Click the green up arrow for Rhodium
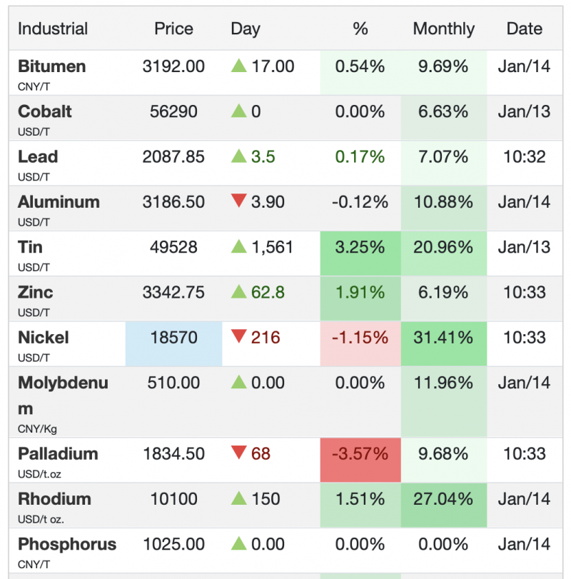571x579 pixels. [238, 498]
